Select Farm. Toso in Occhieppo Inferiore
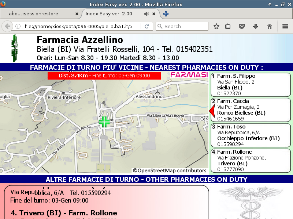The height and width of the screenshot is (219, 293). [x=250, y=135]
